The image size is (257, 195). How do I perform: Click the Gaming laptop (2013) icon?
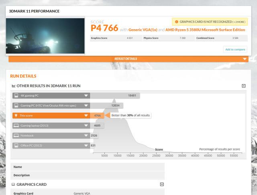tap(16, 126)
